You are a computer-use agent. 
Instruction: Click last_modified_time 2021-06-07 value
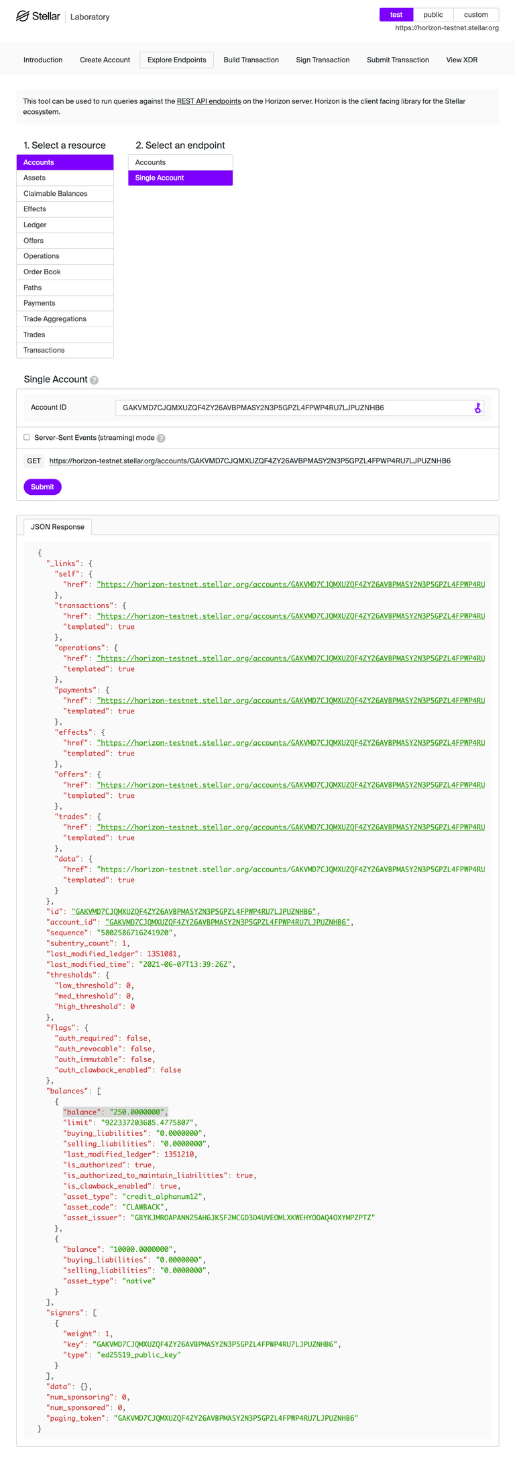(186, 965)
